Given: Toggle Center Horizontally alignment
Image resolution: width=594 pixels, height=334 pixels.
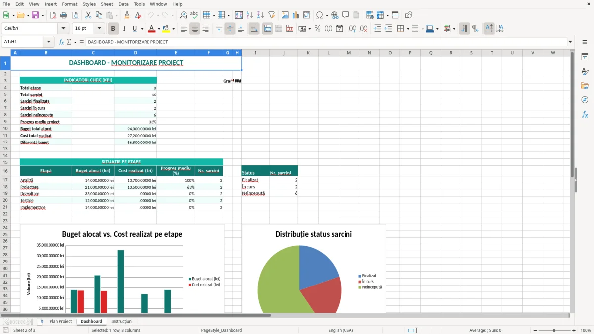Looking at the screenshot, I should (195, 29).
